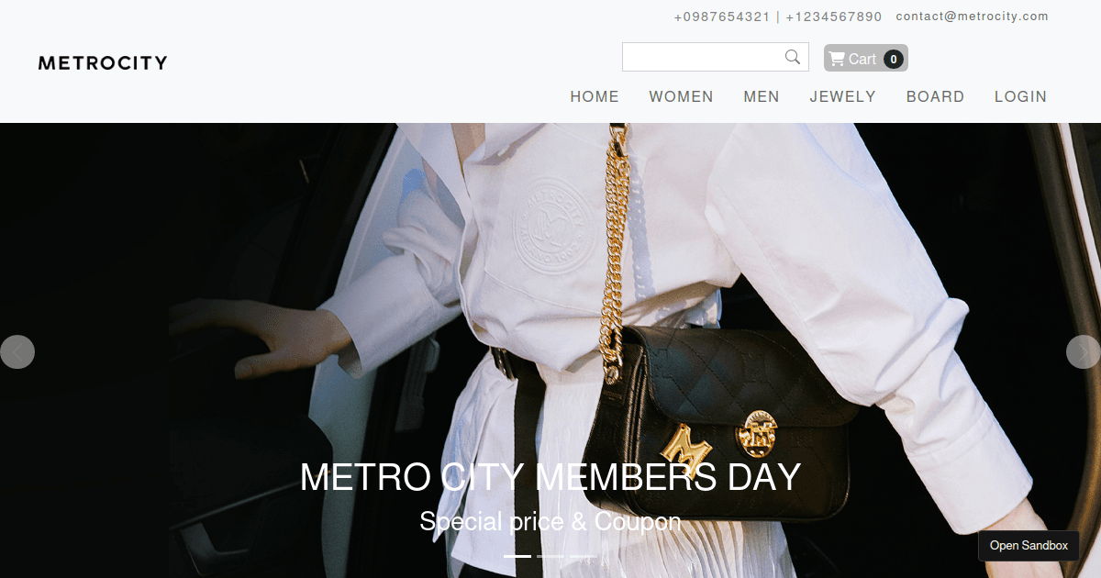Click the magnifying glass search icon
This screenshot has height=578, width=1101.
[793, 57]
